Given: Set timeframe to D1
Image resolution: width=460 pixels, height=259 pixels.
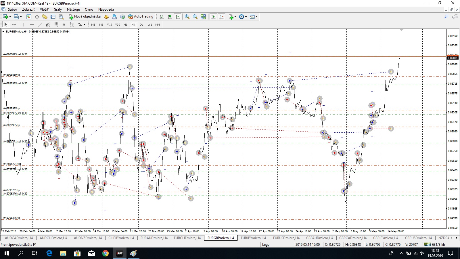Looking at the screenshot, I should 141,24.
